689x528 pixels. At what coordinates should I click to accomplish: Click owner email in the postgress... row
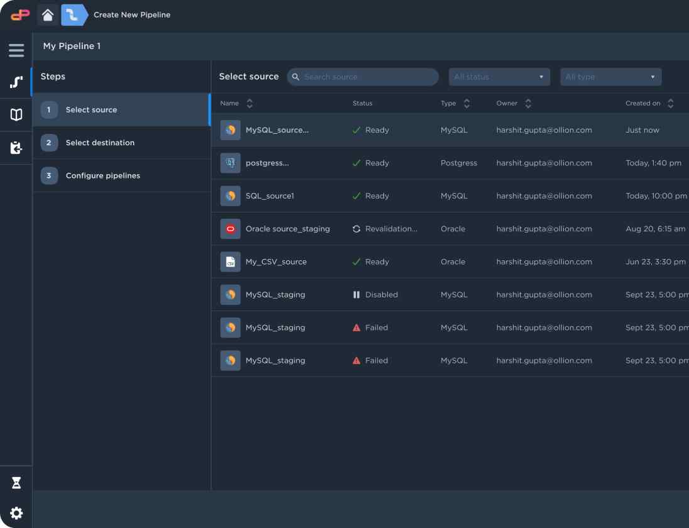544,163
